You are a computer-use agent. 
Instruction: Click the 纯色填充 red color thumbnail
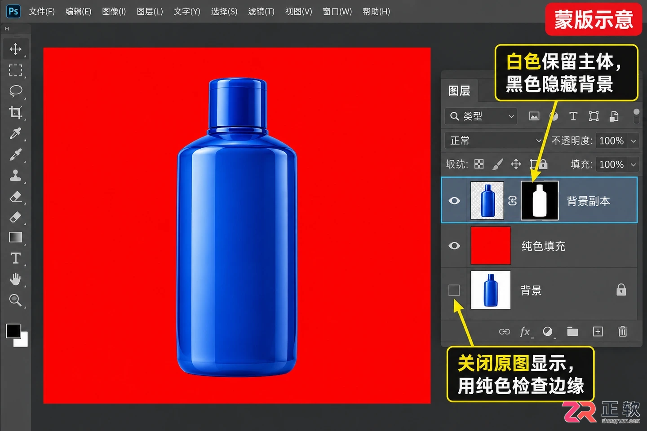[491, 246]
